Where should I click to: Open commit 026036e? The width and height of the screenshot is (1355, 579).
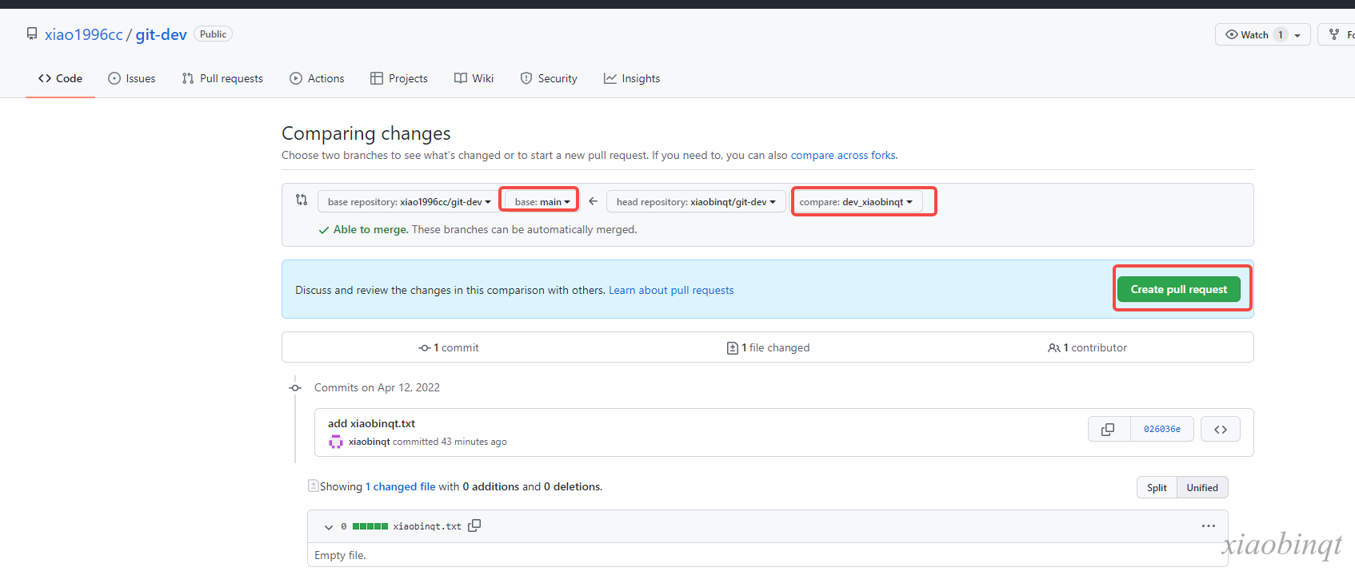(1162, 429)
